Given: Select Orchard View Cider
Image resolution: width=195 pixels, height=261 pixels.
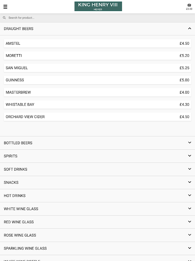Looking at the screenshot, I should (x=97, y=117).
